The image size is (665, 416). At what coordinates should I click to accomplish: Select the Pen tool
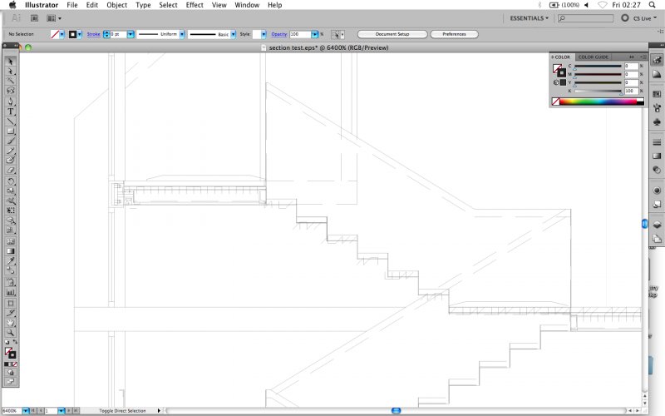[11, 102]
